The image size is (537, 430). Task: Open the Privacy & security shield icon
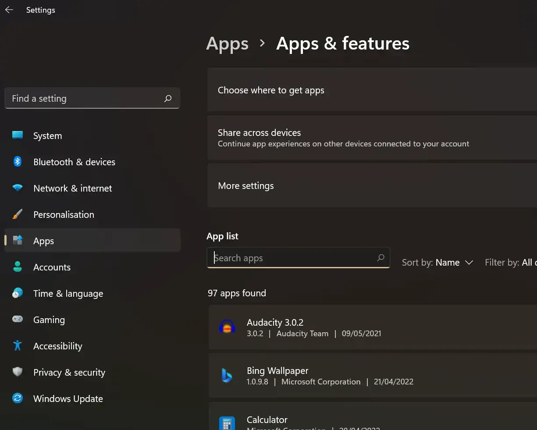pos(18,372)
